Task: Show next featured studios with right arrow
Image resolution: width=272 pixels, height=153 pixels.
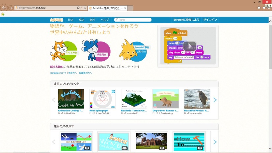Action: point(215,142)
